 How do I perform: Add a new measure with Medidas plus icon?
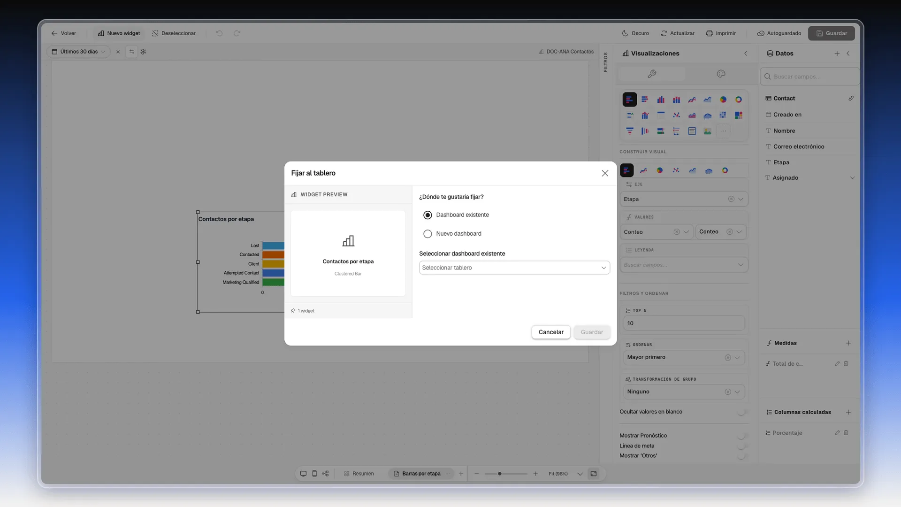tap(848, 343)
